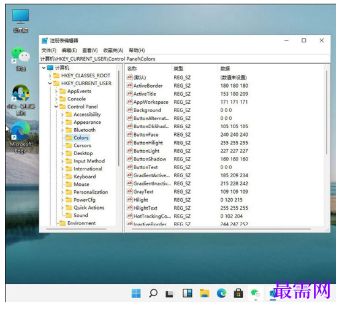Click the Hilight string value icon
Image resolution: width=342 pixels, height=309 pixels.
(129, 199)
